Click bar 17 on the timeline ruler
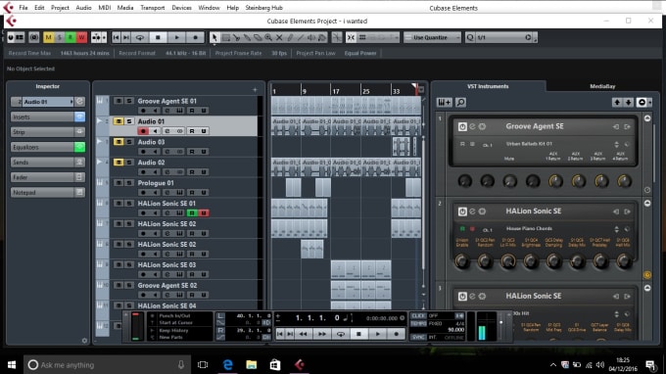This screenshot has height=374, width=666. pos(335,91)
